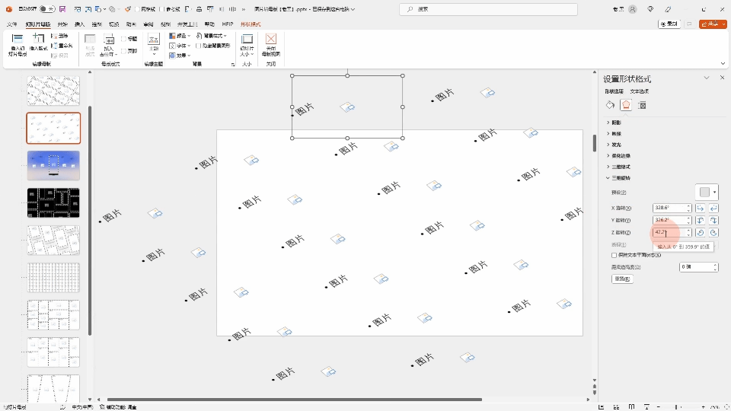Screen dimensions: 731x411
Task: Click the Share button
Action: (x=713, y=24)
